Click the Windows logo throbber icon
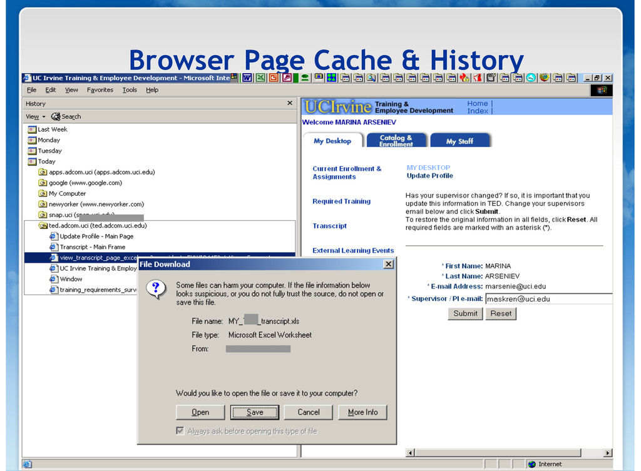Image resolution: width=641 pixels, height=471 pixels. coord(602,90)
